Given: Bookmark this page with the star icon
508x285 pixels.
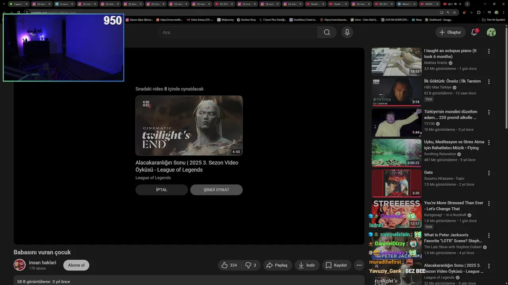Looking at the screenshot, I should click(x=454, y=12).
